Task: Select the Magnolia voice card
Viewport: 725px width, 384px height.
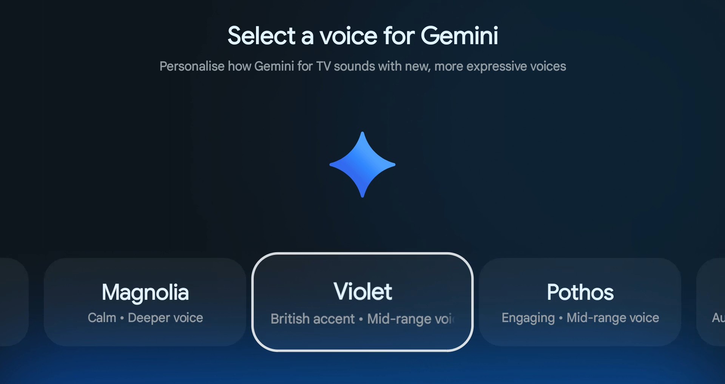Action: click(x=145, y=302)
